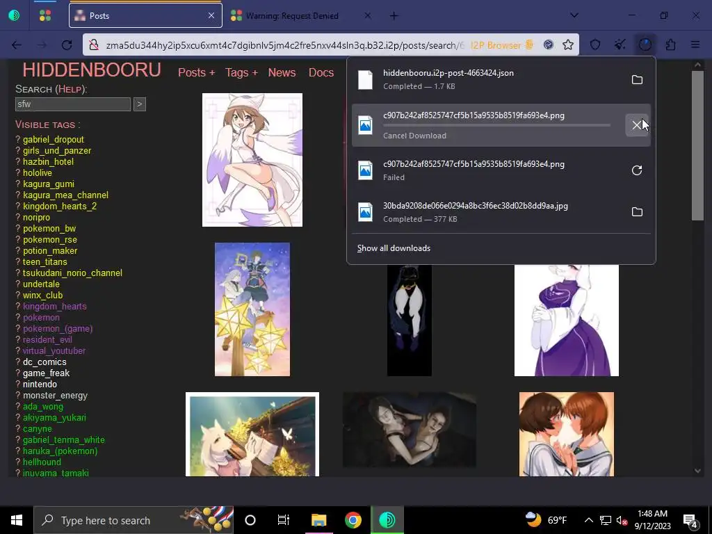Viewport: 712px width, 534px height.
Task: Open the purple robe character thumbnail
Action: (566, 321)
